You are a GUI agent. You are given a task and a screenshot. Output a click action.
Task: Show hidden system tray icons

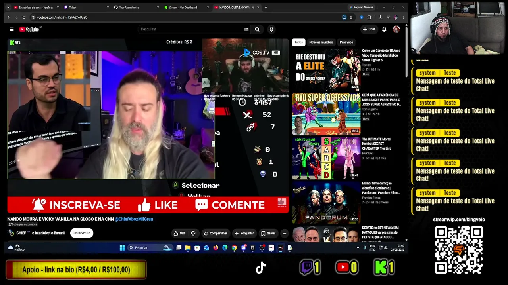pos(358,248)
